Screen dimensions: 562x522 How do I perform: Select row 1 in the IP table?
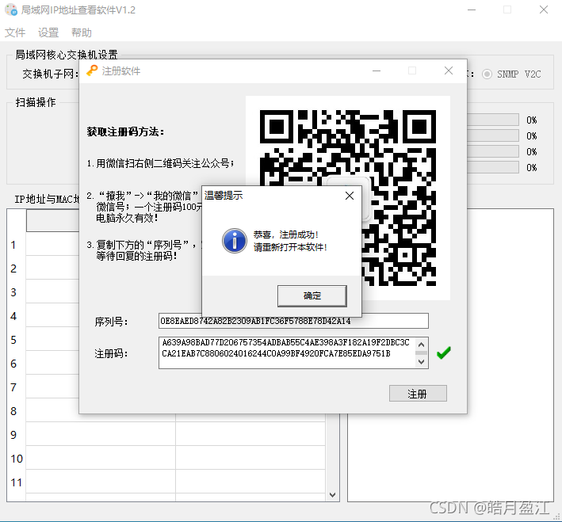click(13, 245)
